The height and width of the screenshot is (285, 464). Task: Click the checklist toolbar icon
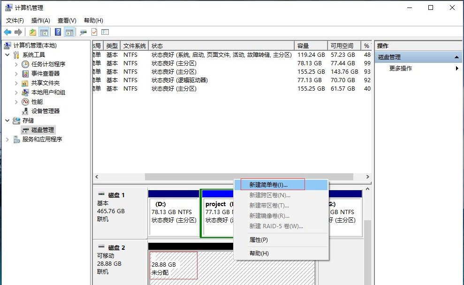tap(105, 32)
